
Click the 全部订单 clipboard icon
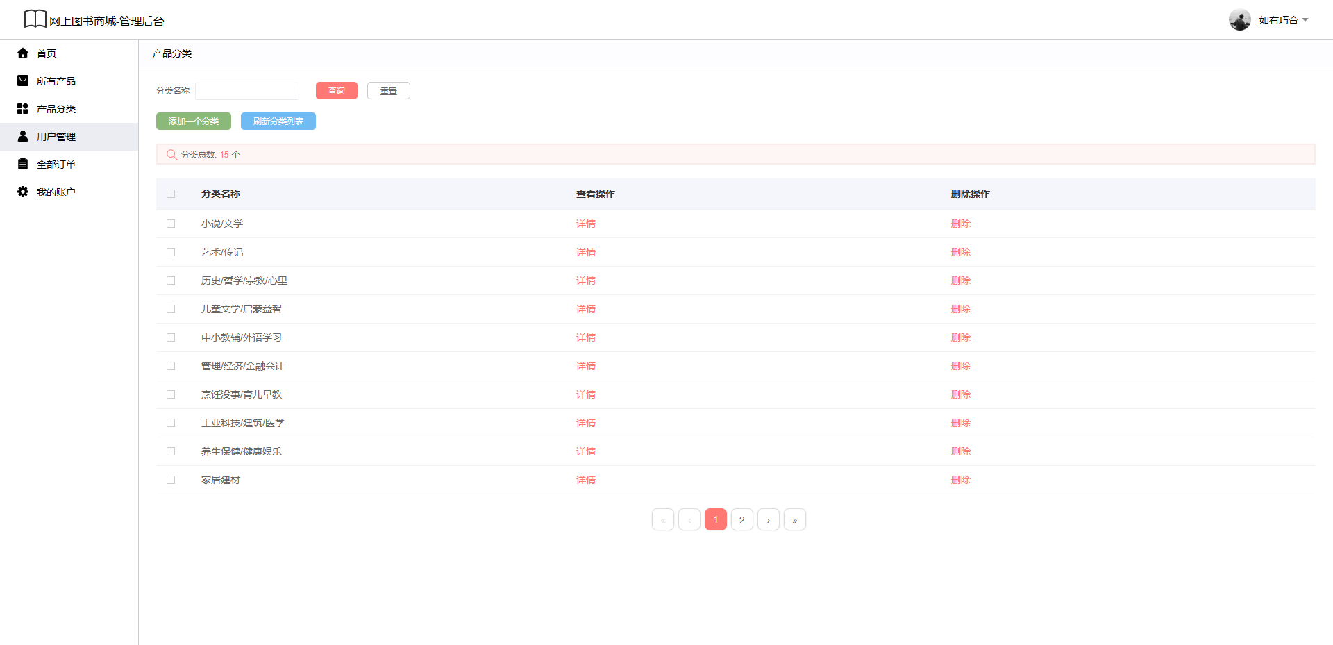coord(23,165)
